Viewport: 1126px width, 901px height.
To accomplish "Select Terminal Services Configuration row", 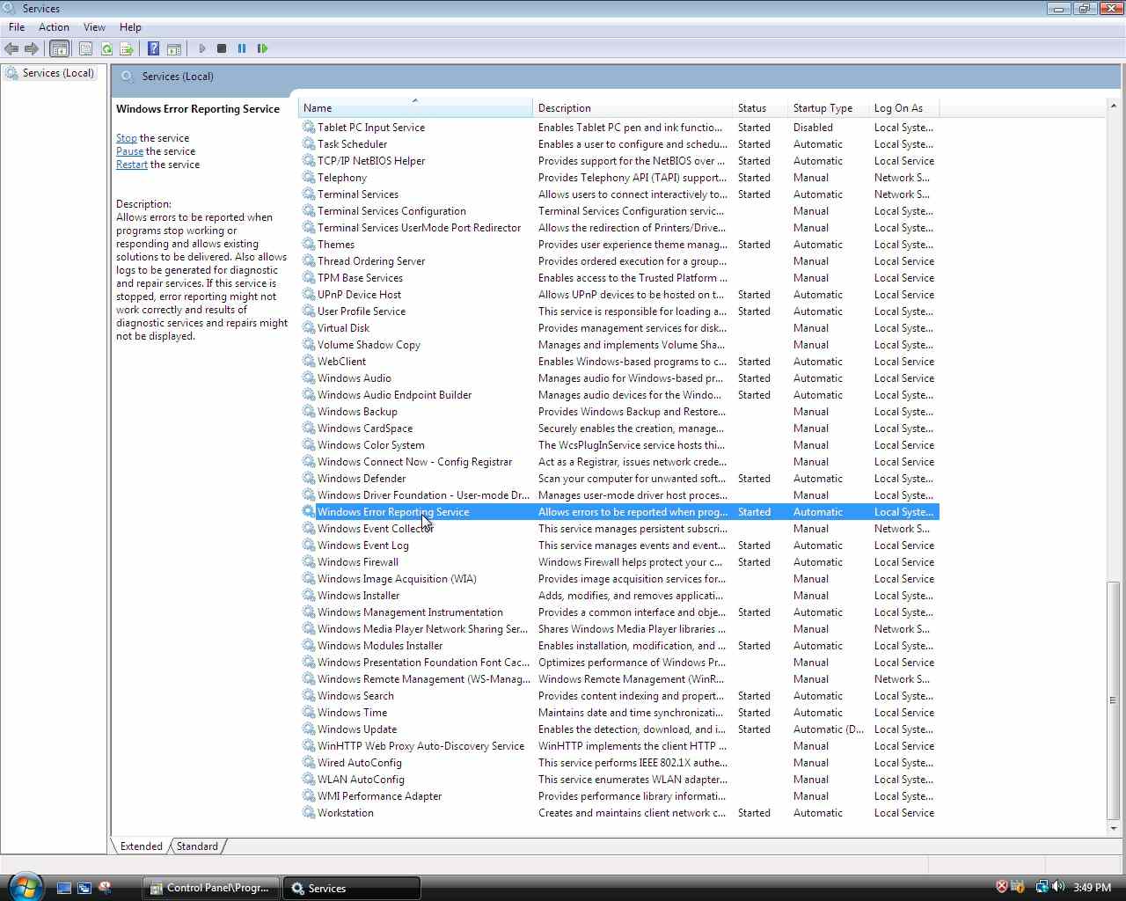I will pyautogui.click(x=619, y=211).
